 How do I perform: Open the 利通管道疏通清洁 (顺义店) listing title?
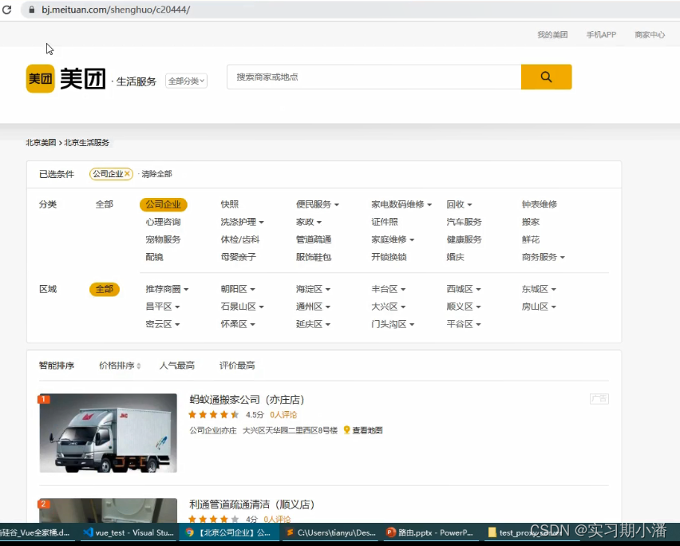[x=252, y=504]
